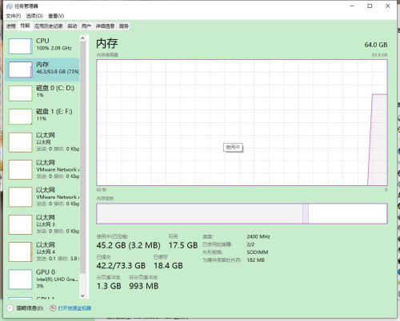Select the first VMware Network 以太网 item
400x321 pixels.
(42, 169)
